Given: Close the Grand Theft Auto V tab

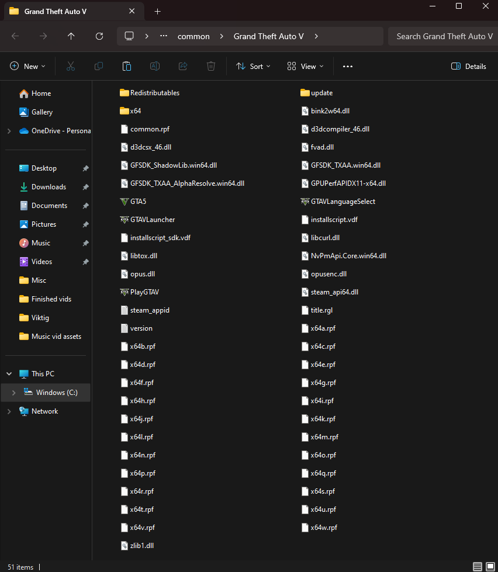Looking at the screenshot, I should point(132,11).
